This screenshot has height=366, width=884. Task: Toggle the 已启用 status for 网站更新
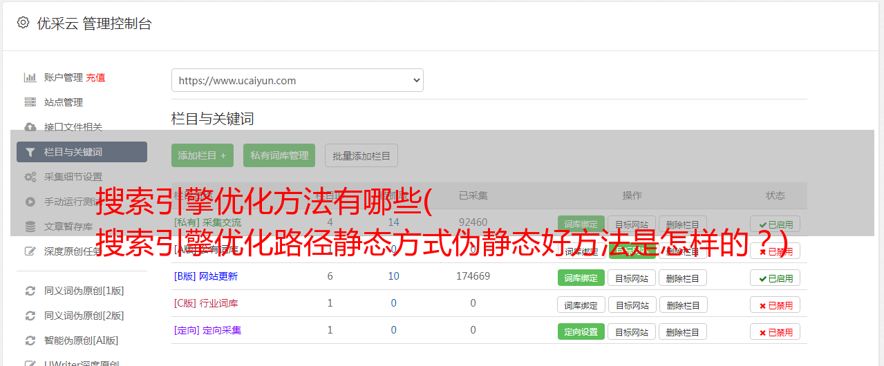[775, 278]
